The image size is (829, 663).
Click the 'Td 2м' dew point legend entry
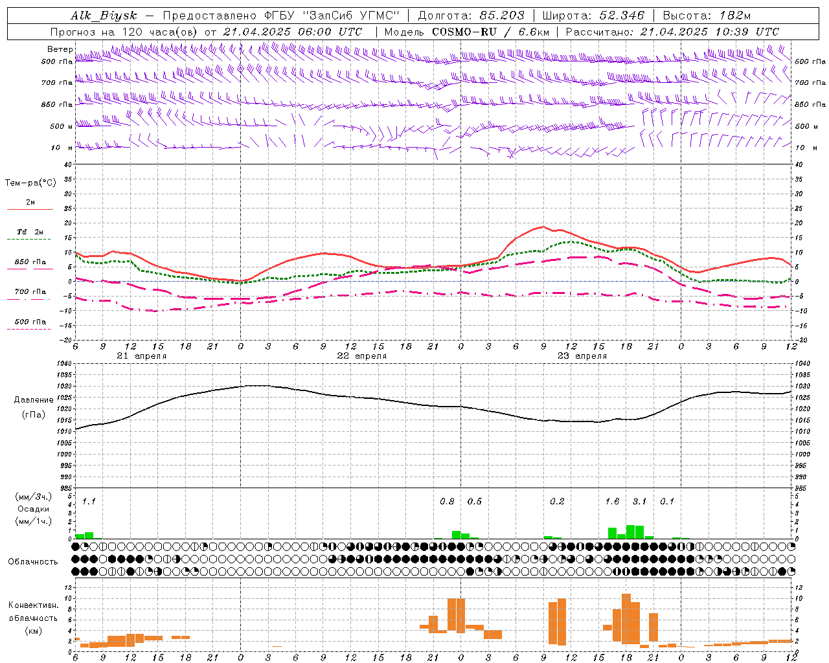pyautogui.click(x=30, y=232)
